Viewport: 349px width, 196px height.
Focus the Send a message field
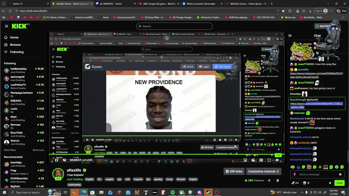click(x=317, y=174)
